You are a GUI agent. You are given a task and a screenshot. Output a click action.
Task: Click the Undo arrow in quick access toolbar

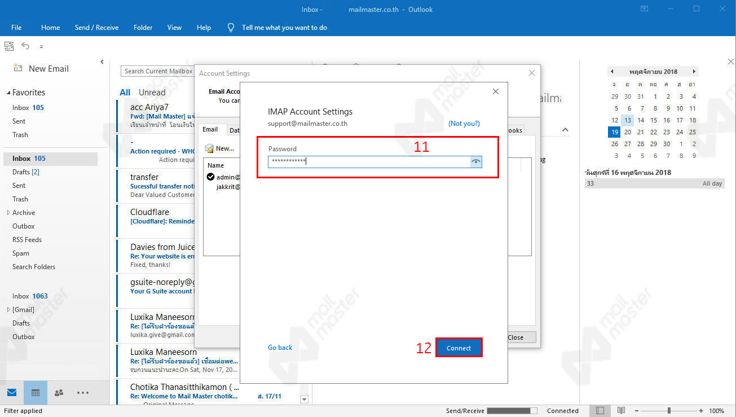[x=25, y=46]
